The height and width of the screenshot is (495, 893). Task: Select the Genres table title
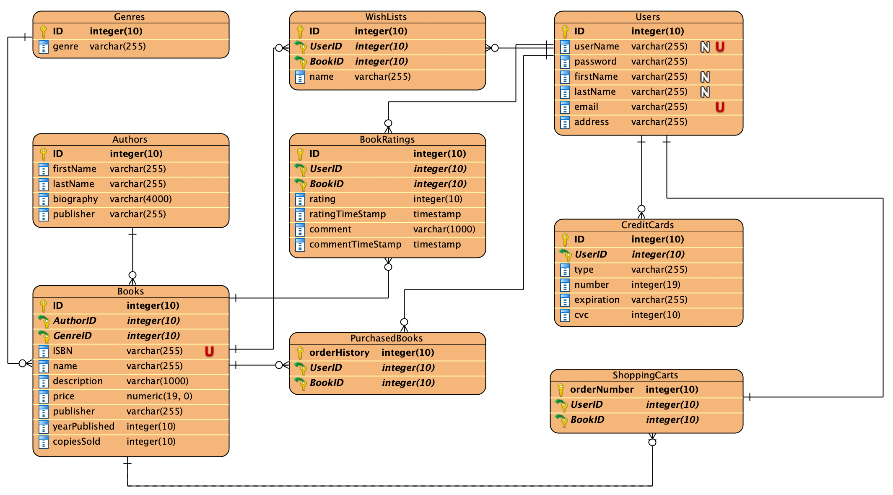129,17
